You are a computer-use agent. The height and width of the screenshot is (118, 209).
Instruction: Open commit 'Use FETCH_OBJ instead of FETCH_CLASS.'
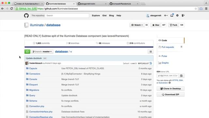(83, 69)
